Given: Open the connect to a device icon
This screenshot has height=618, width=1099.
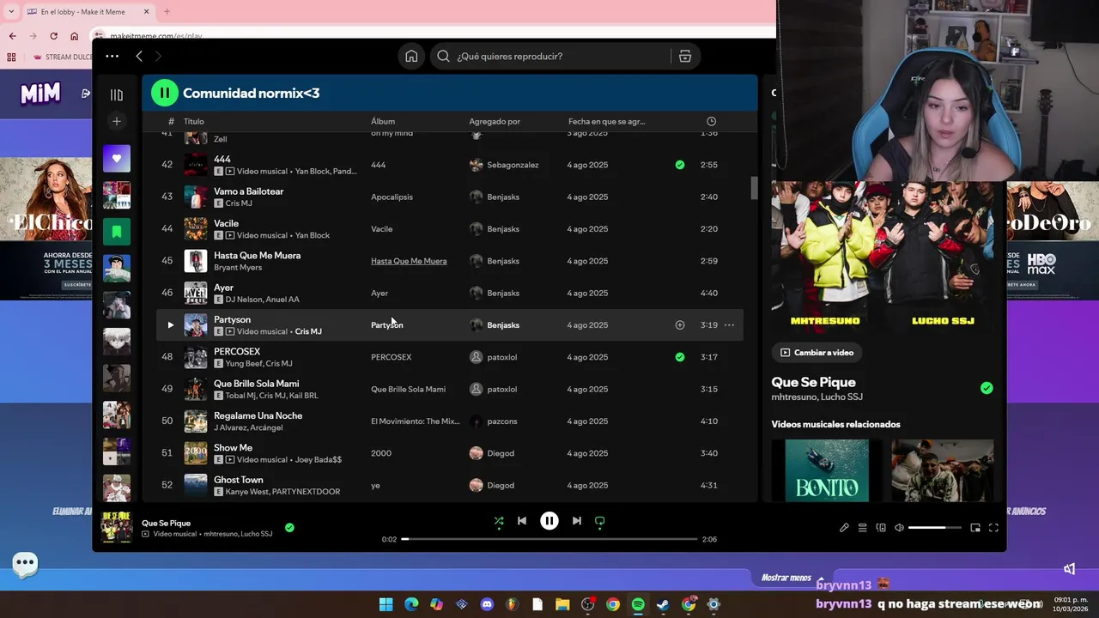Looking at the screenshot, I should 881,528.
